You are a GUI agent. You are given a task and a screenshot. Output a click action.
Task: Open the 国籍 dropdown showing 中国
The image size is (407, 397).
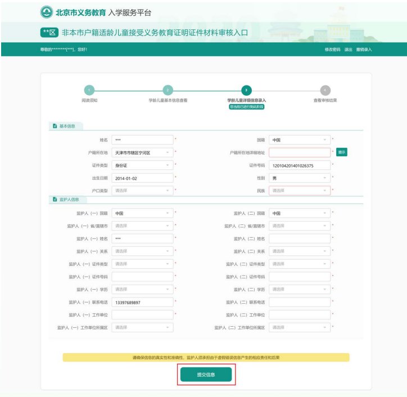click(x=300, y=140)
